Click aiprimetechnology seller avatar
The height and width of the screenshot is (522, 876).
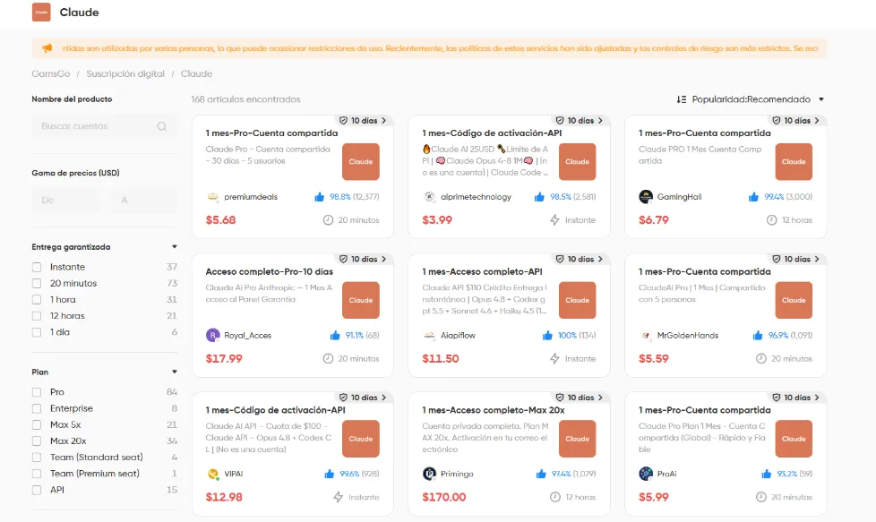click(429, 196)
